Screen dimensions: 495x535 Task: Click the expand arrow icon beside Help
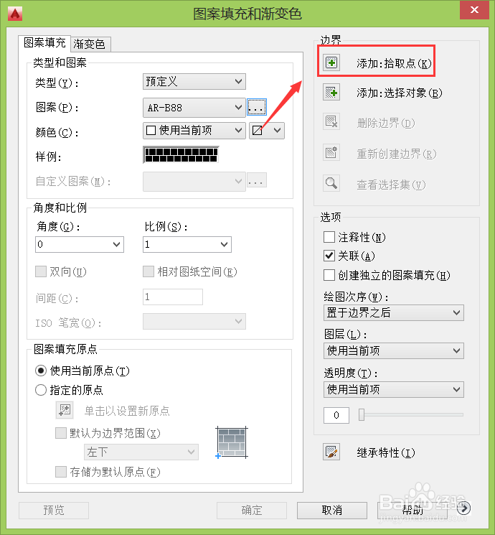click(463, 508)
